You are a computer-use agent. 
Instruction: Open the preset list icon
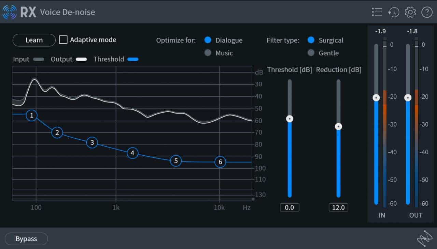pyautogui.click(x=377, y=12)
